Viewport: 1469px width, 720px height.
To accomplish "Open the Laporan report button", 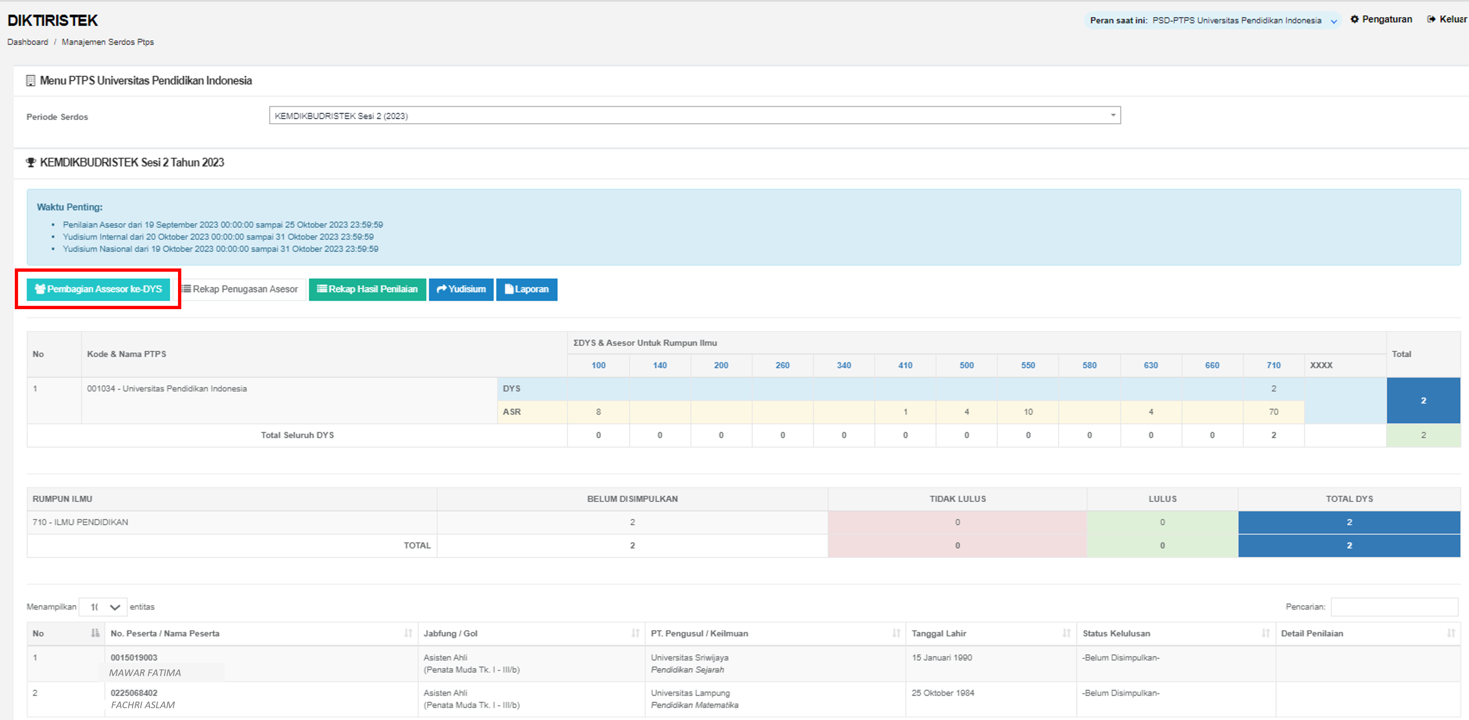I will (x=526, y=289).
